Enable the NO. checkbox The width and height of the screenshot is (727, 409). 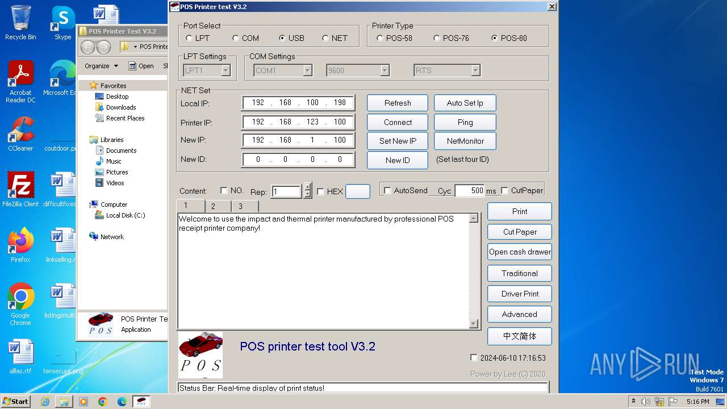(x=224, y=191)
